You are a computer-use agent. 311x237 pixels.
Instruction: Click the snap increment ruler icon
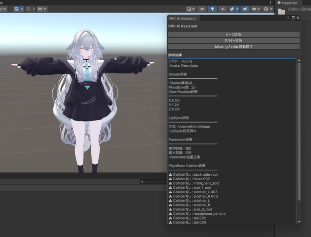click(x=40, y=9)
